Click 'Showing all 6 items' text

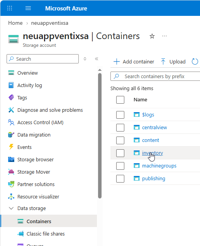click(x=132, y=89)
